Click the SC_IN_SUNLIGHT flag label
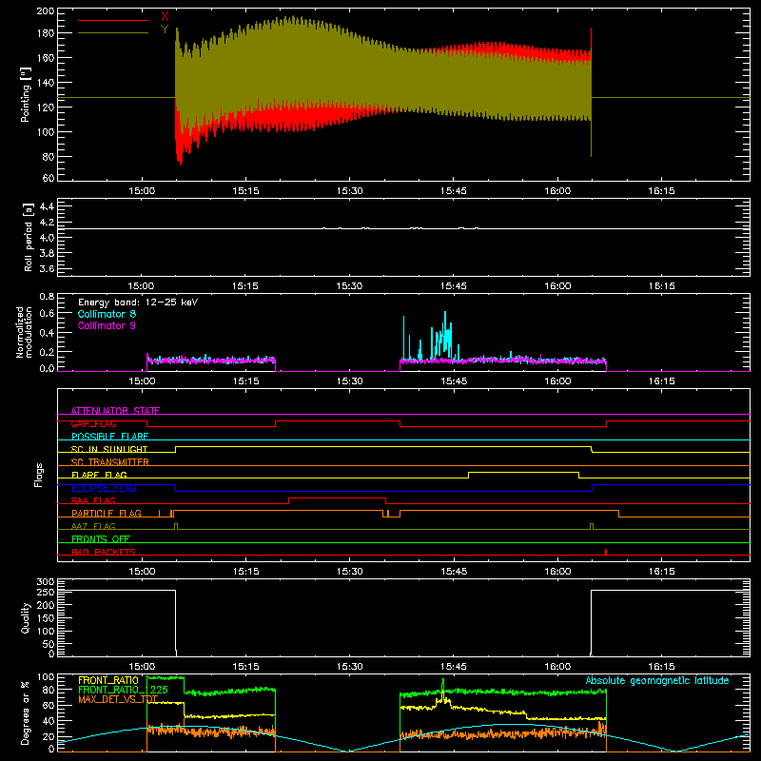The height and width of the screenshot is (761, 761). point(109,449)
